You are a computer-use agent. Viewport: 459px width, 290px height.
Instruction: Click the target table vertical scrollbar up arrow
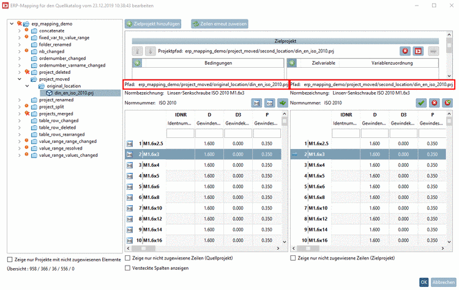449,114
